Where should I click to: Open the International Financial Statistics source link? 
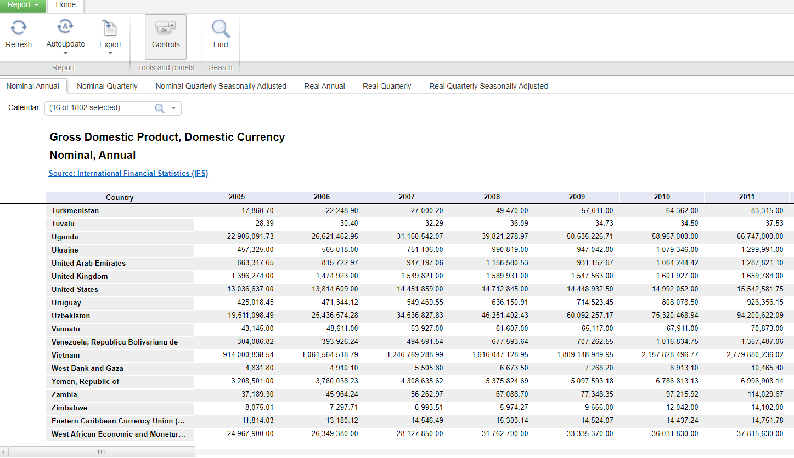[128, 173]
